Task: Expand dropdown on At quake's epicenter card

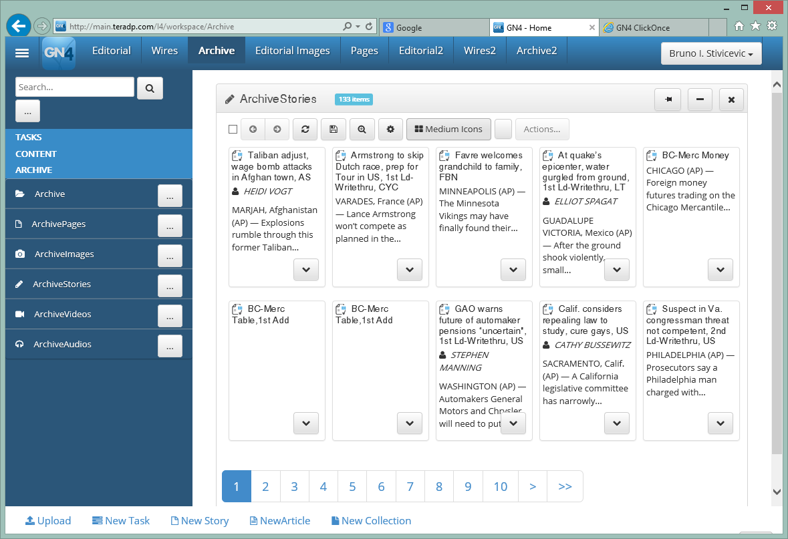Action: pyautogui.click(x=617, y=270)
